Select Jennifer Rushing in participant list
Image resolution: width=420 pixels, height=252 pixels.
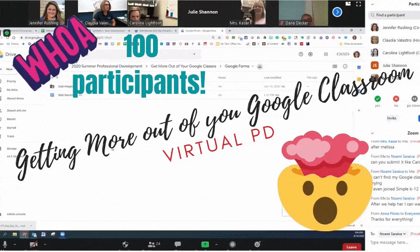[394, 27]
